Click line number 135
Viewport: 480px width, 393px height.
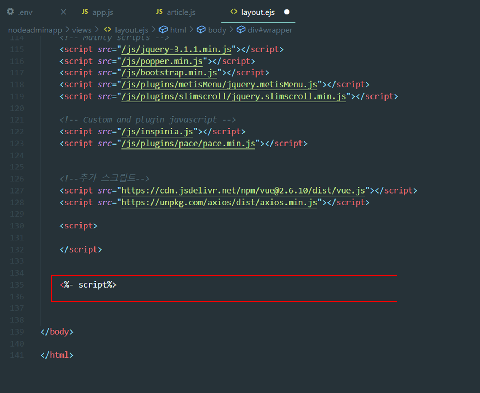[17, 285]
